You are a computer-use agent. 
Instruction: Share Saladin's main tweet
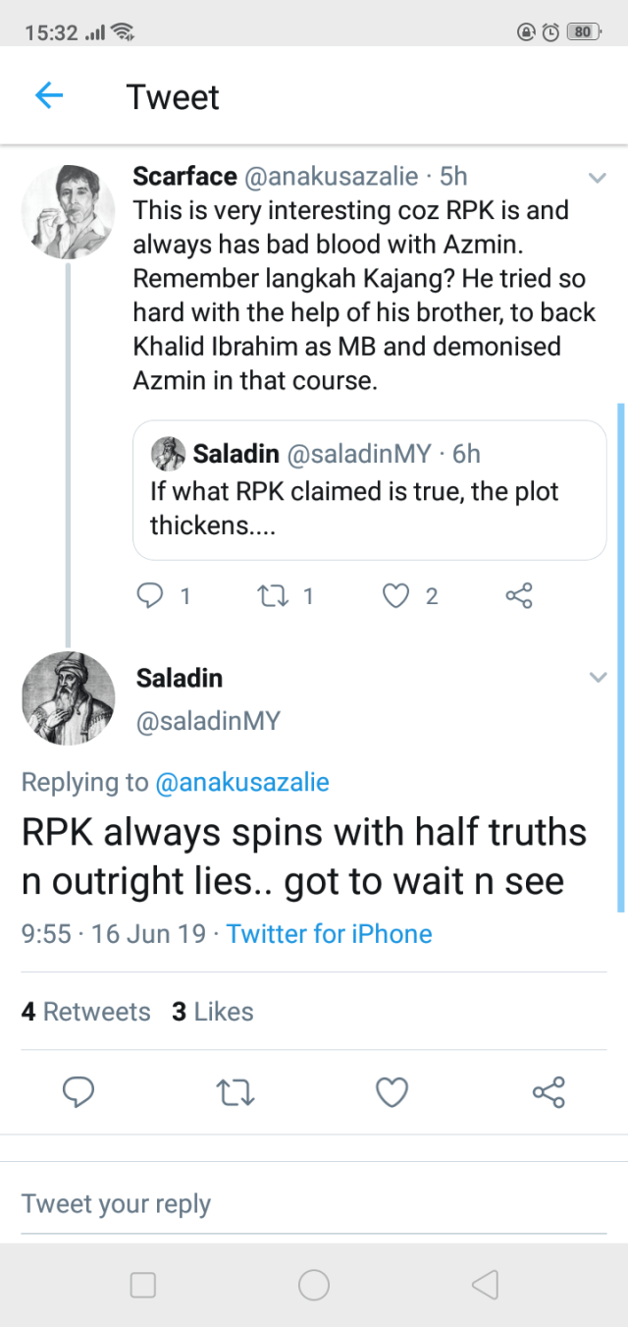[x=549, y=1091]
